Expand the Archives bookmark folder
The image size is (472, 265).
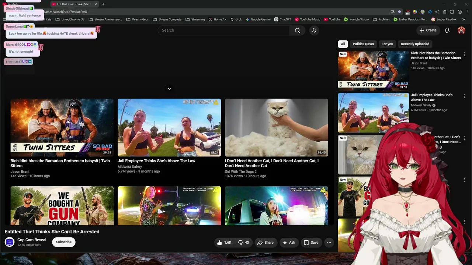[x=381, y=19]
